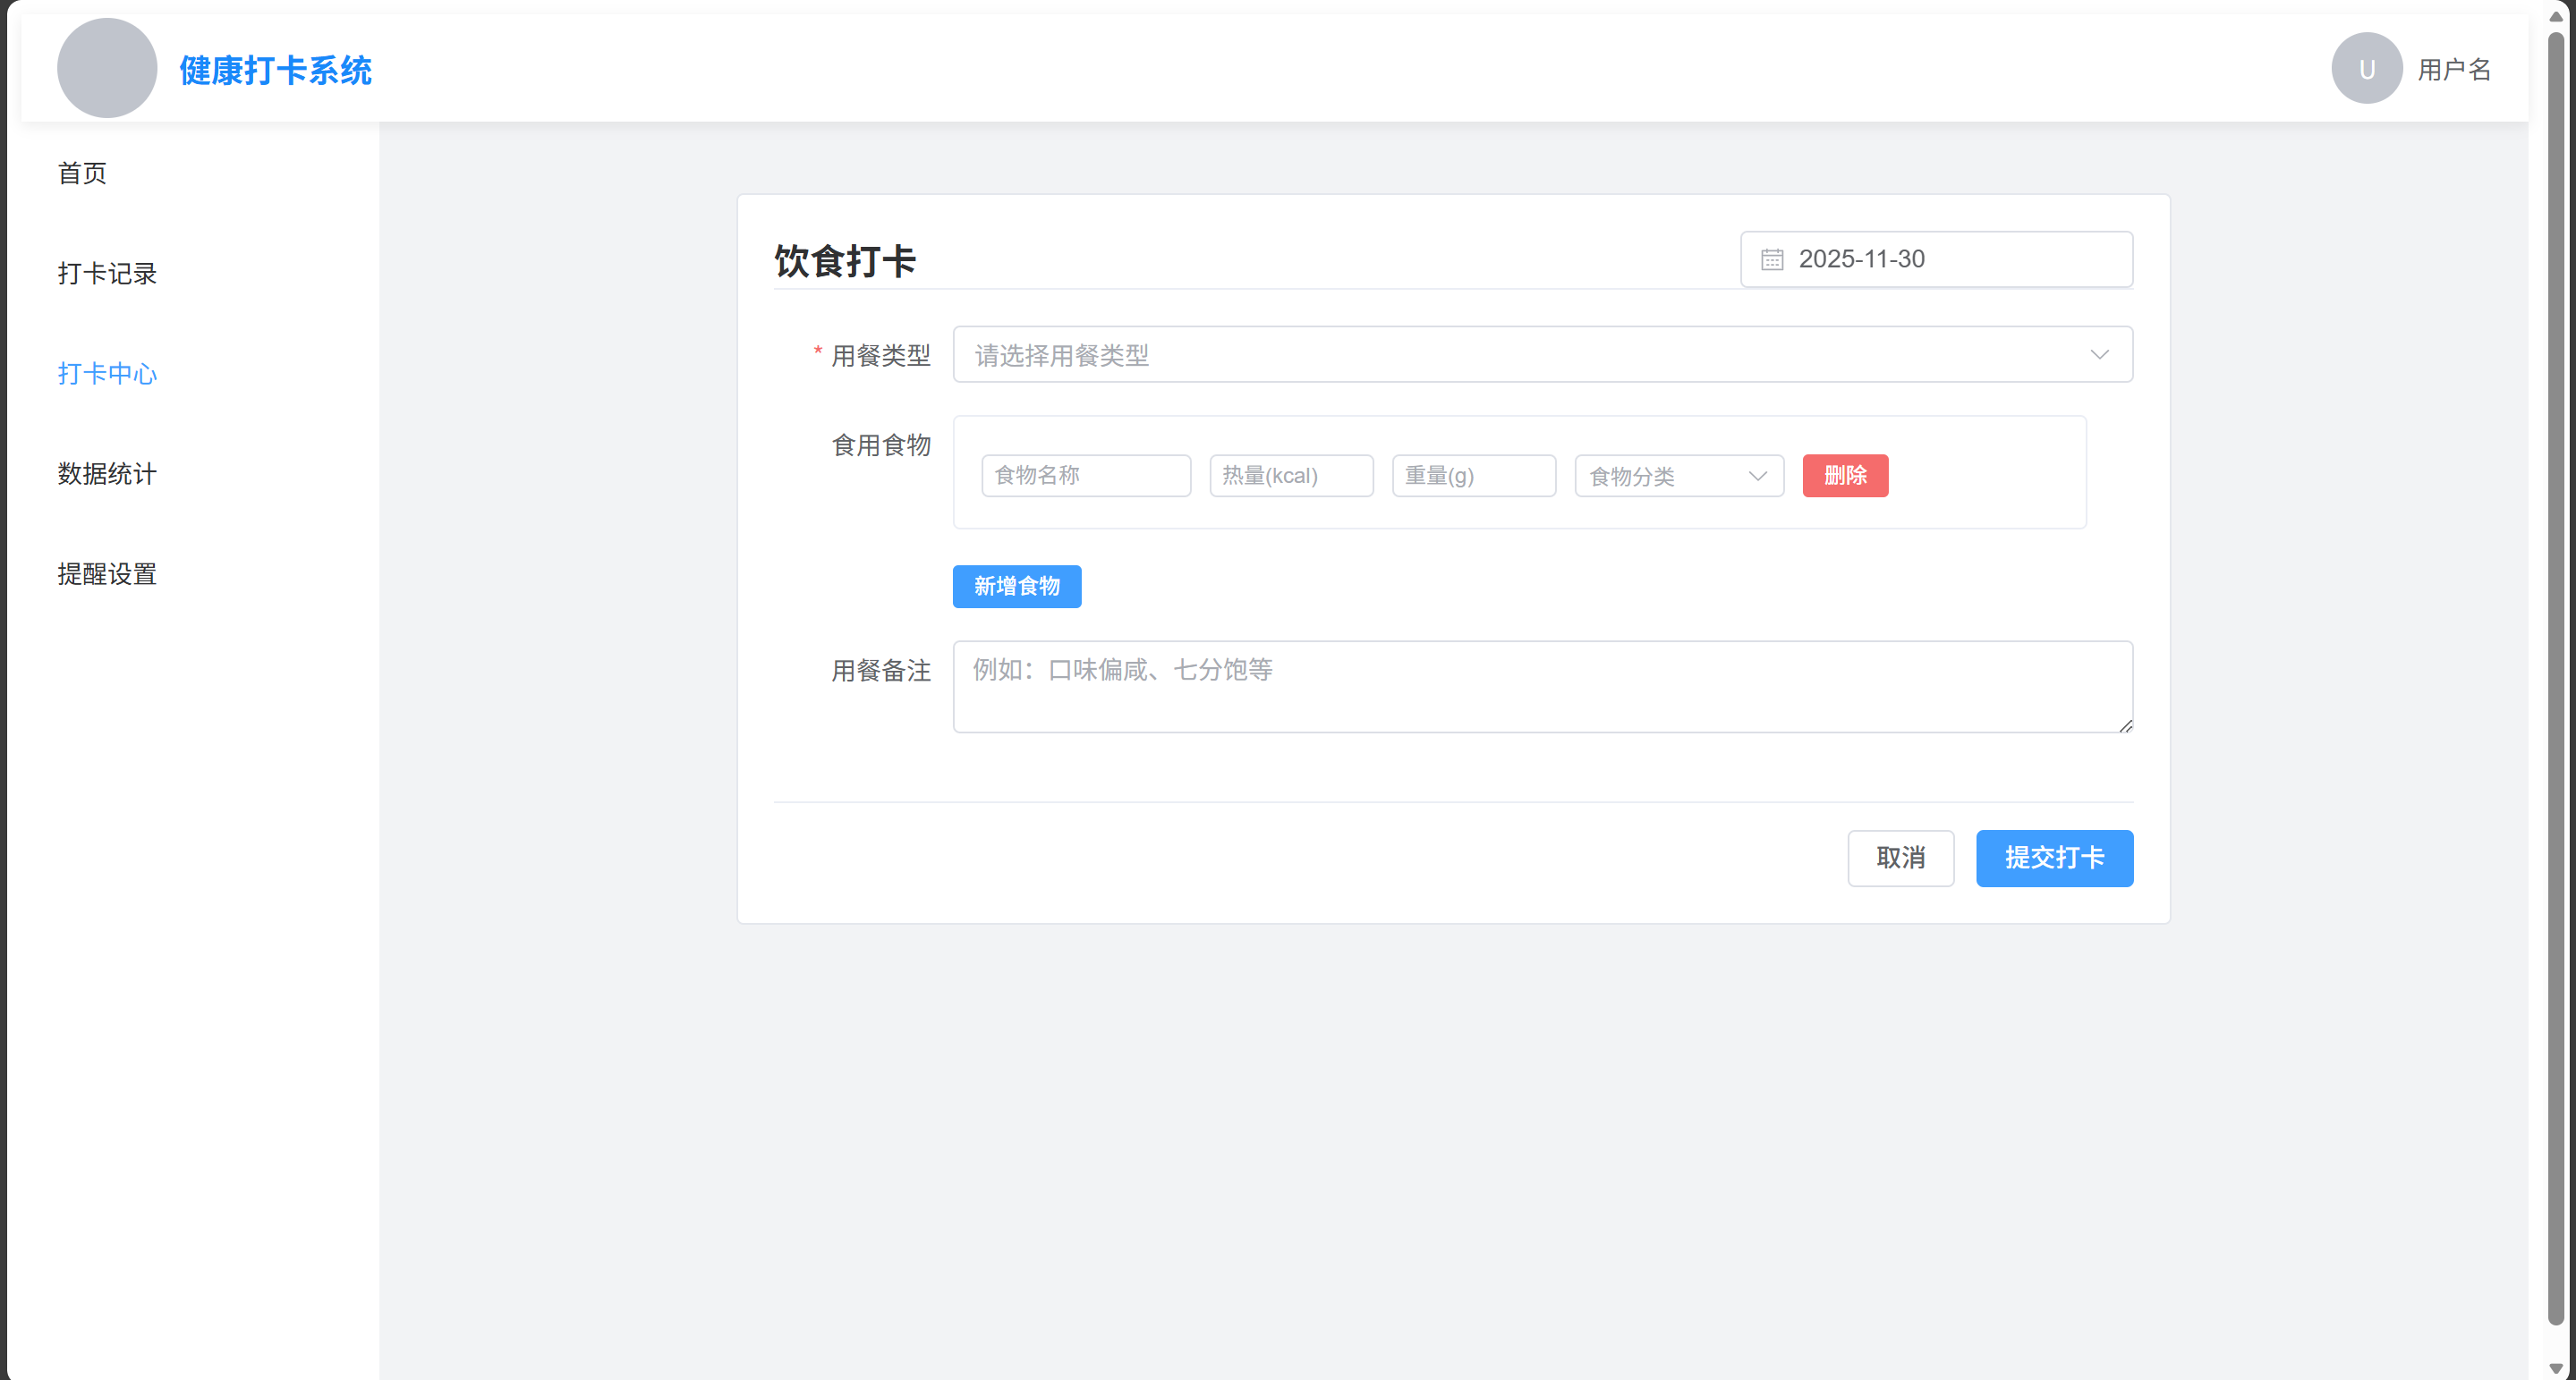The image size is (2576, 1380).
Task: Click the scrollbar up arrow
Action: click(2555, 16)
